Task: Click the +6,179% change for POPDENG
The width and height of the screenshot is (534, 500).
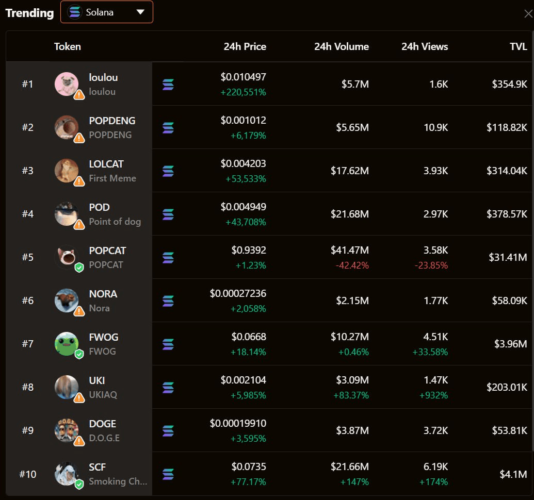Action: click(248, 136)
